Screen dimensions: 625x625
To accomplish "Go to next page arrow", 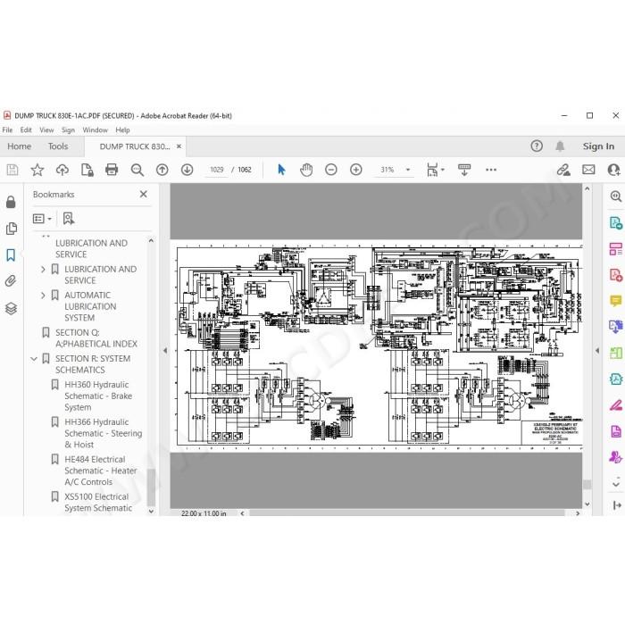I will coord(187,170).
